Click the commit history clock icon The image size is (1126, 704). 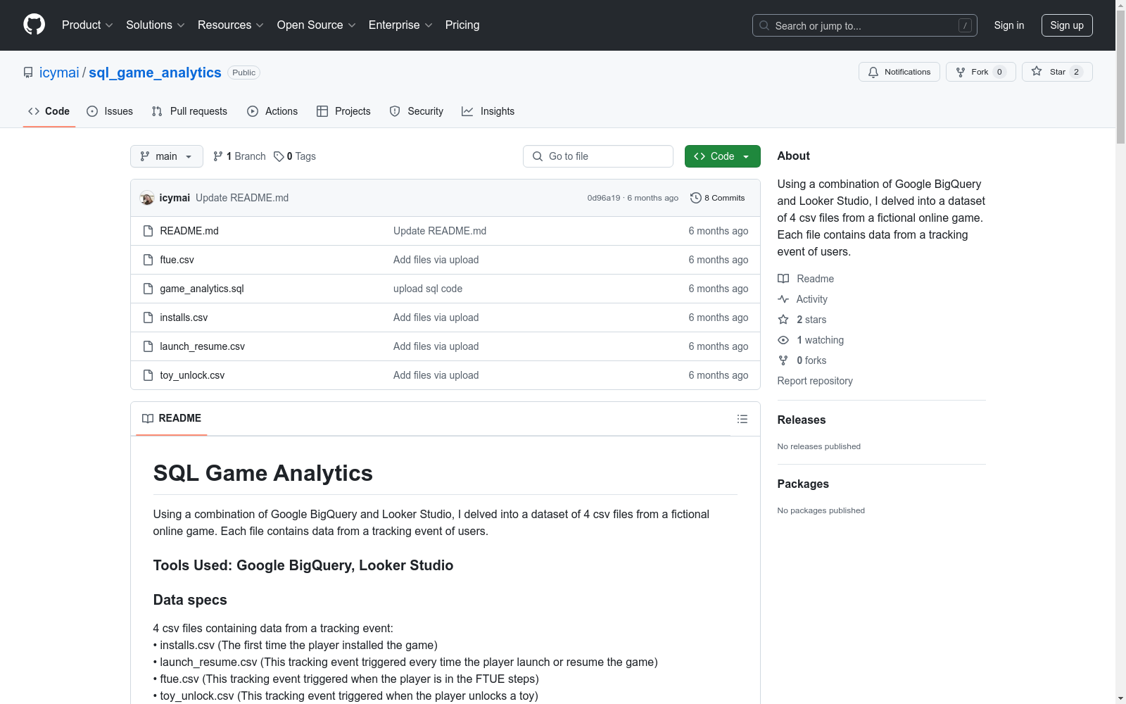point(696,198)
